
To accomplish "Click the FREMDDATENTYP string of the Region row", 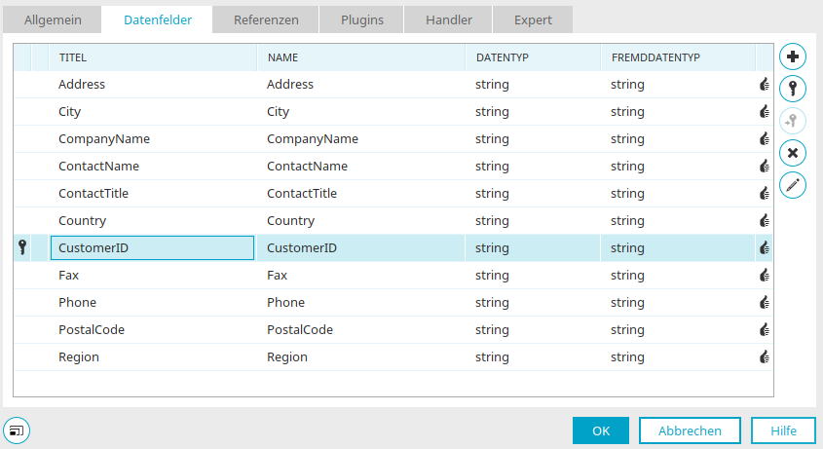I will tap(627, 357).
